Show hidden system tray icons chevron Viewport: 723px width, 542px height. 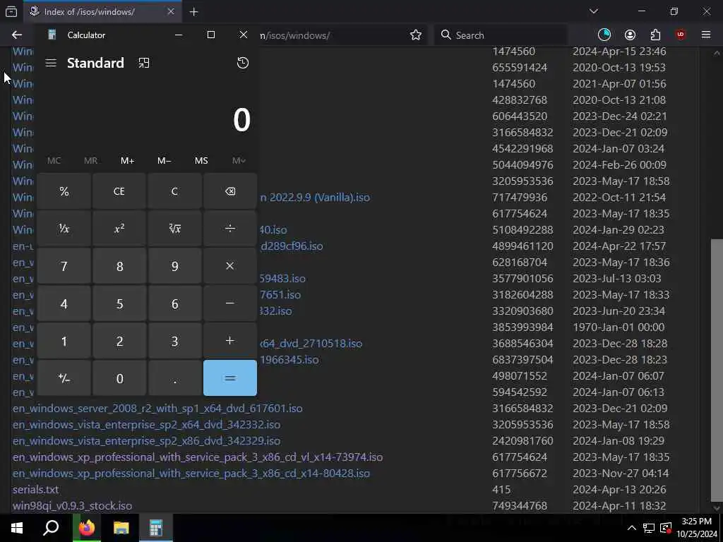tap(632, 528)
